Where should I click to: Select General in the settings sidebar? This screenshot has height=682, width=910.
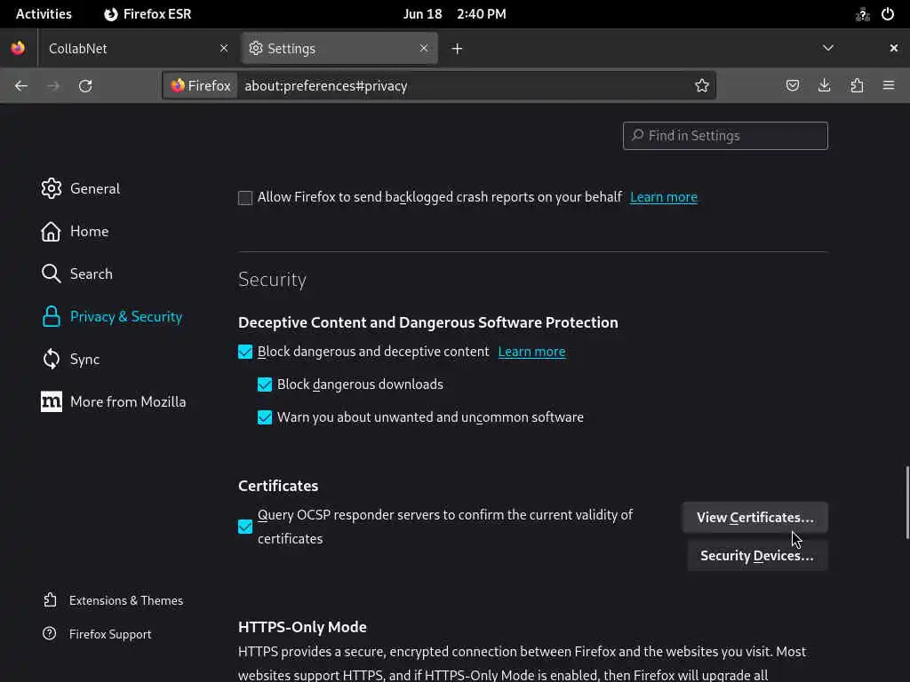point(94,188)
